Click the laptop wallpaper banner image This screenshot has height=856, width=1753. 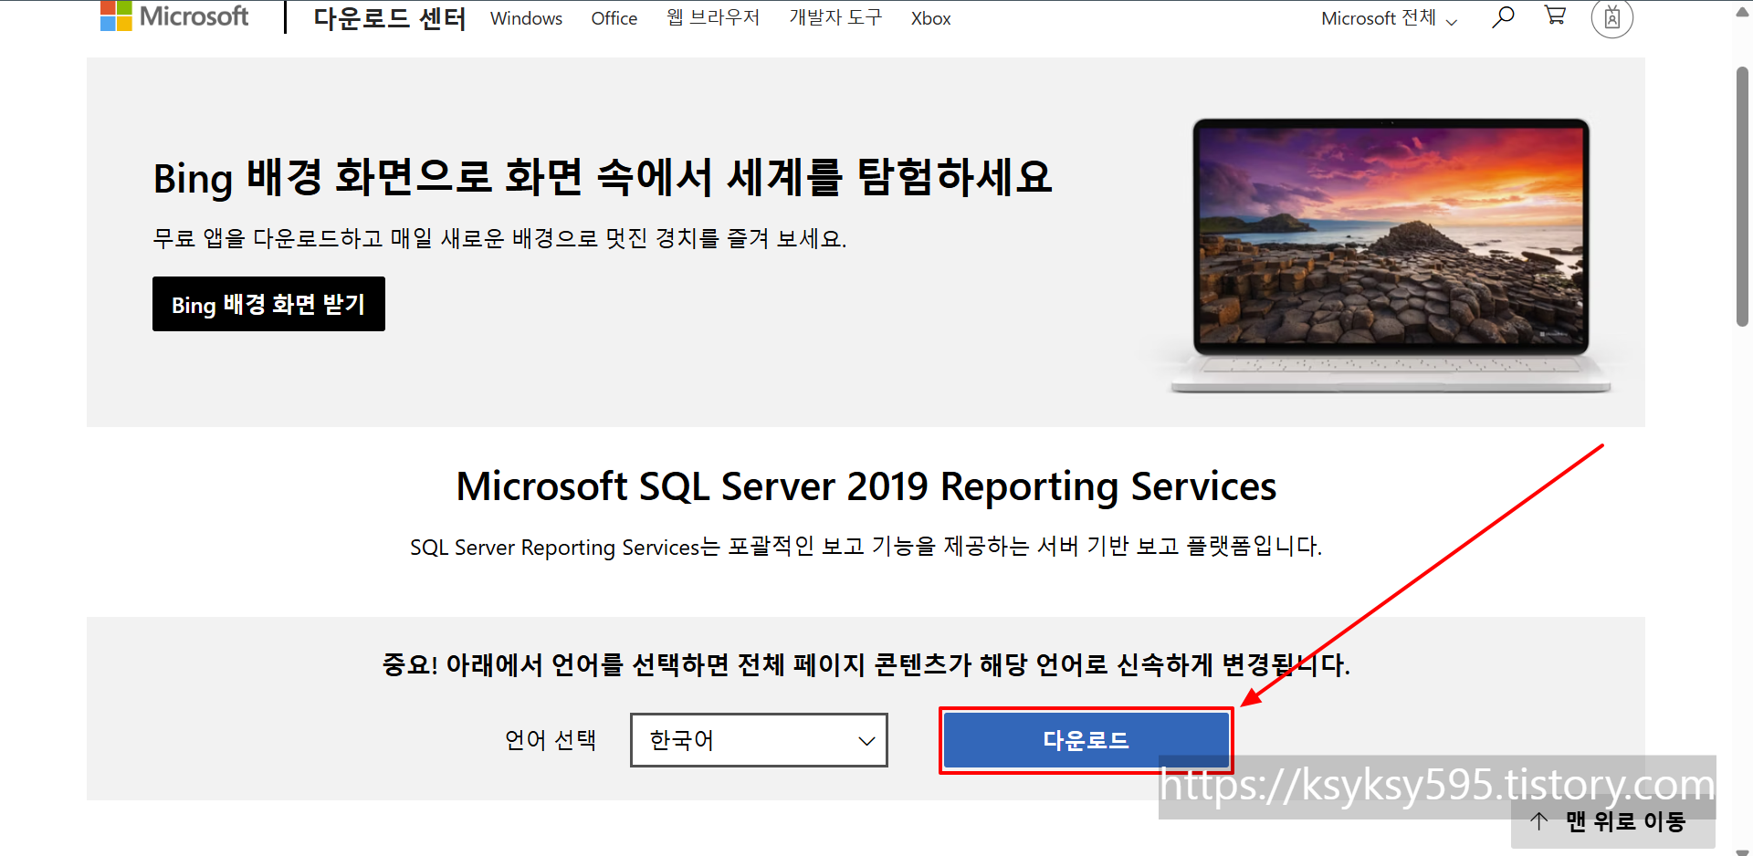[x=1391, y=256]
